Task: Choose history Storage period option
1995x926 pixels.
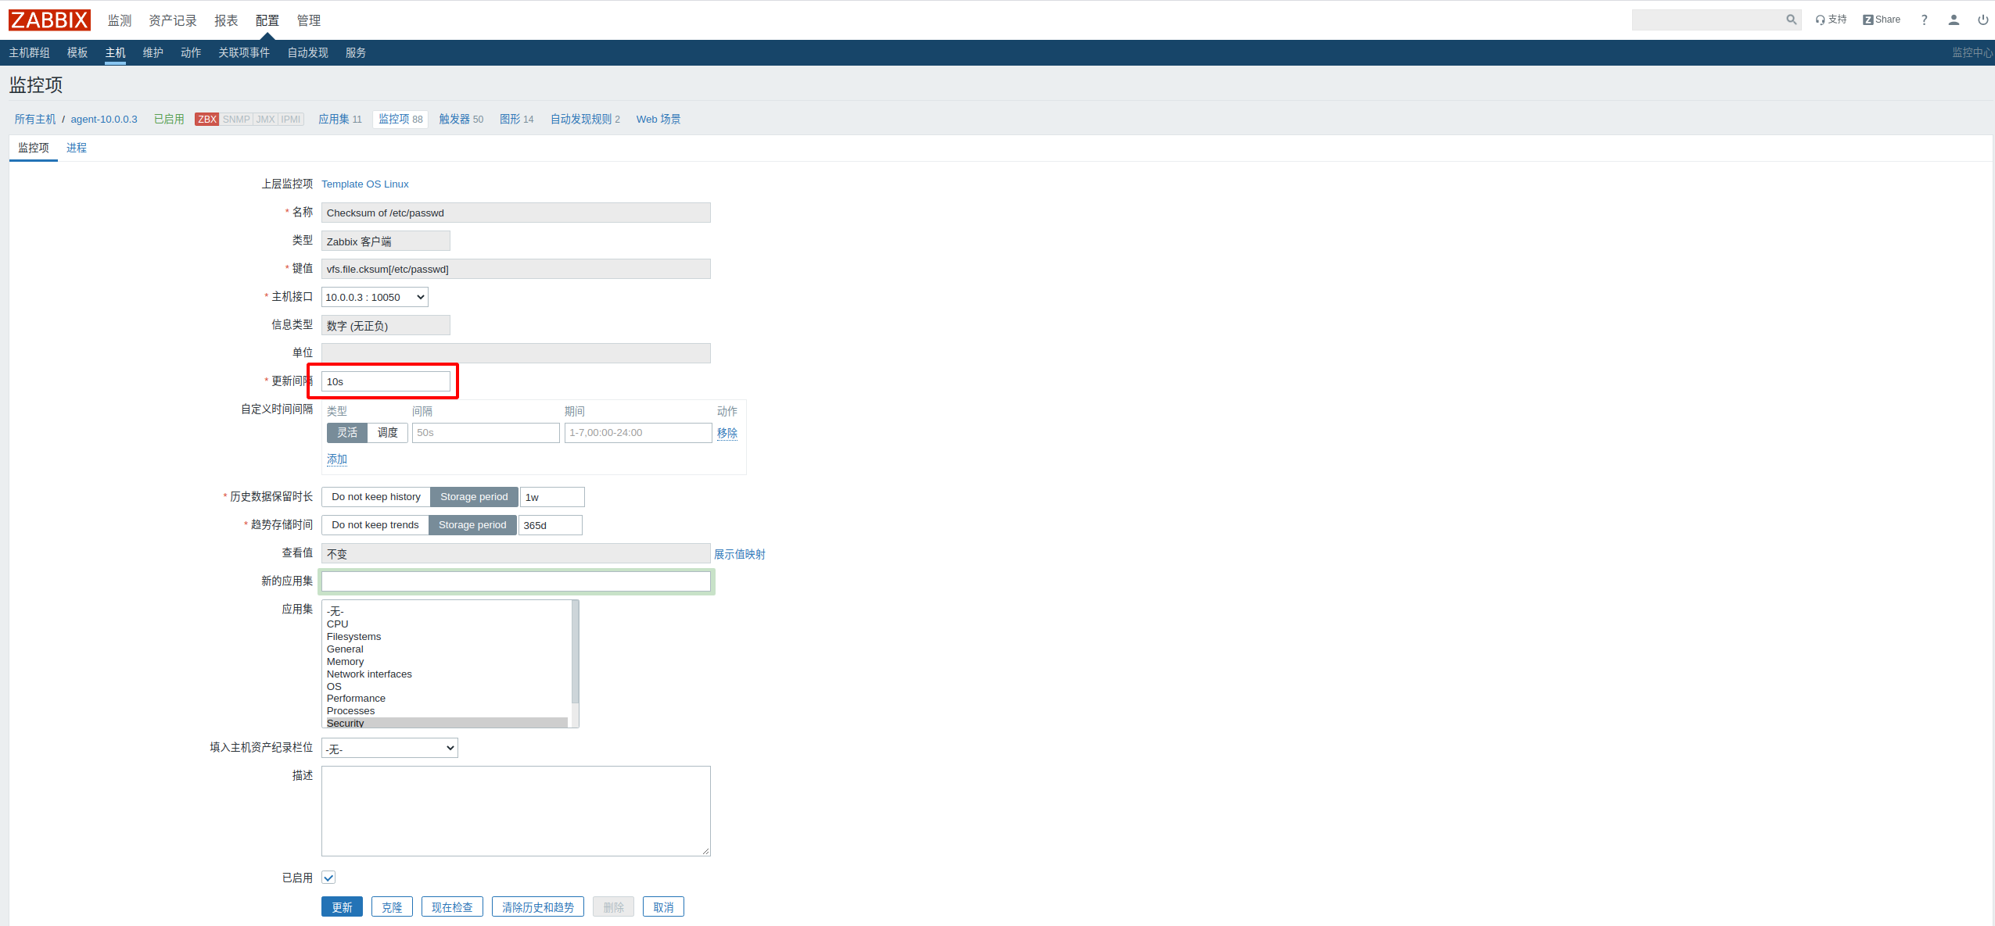Action: click(x=474, y=497)
